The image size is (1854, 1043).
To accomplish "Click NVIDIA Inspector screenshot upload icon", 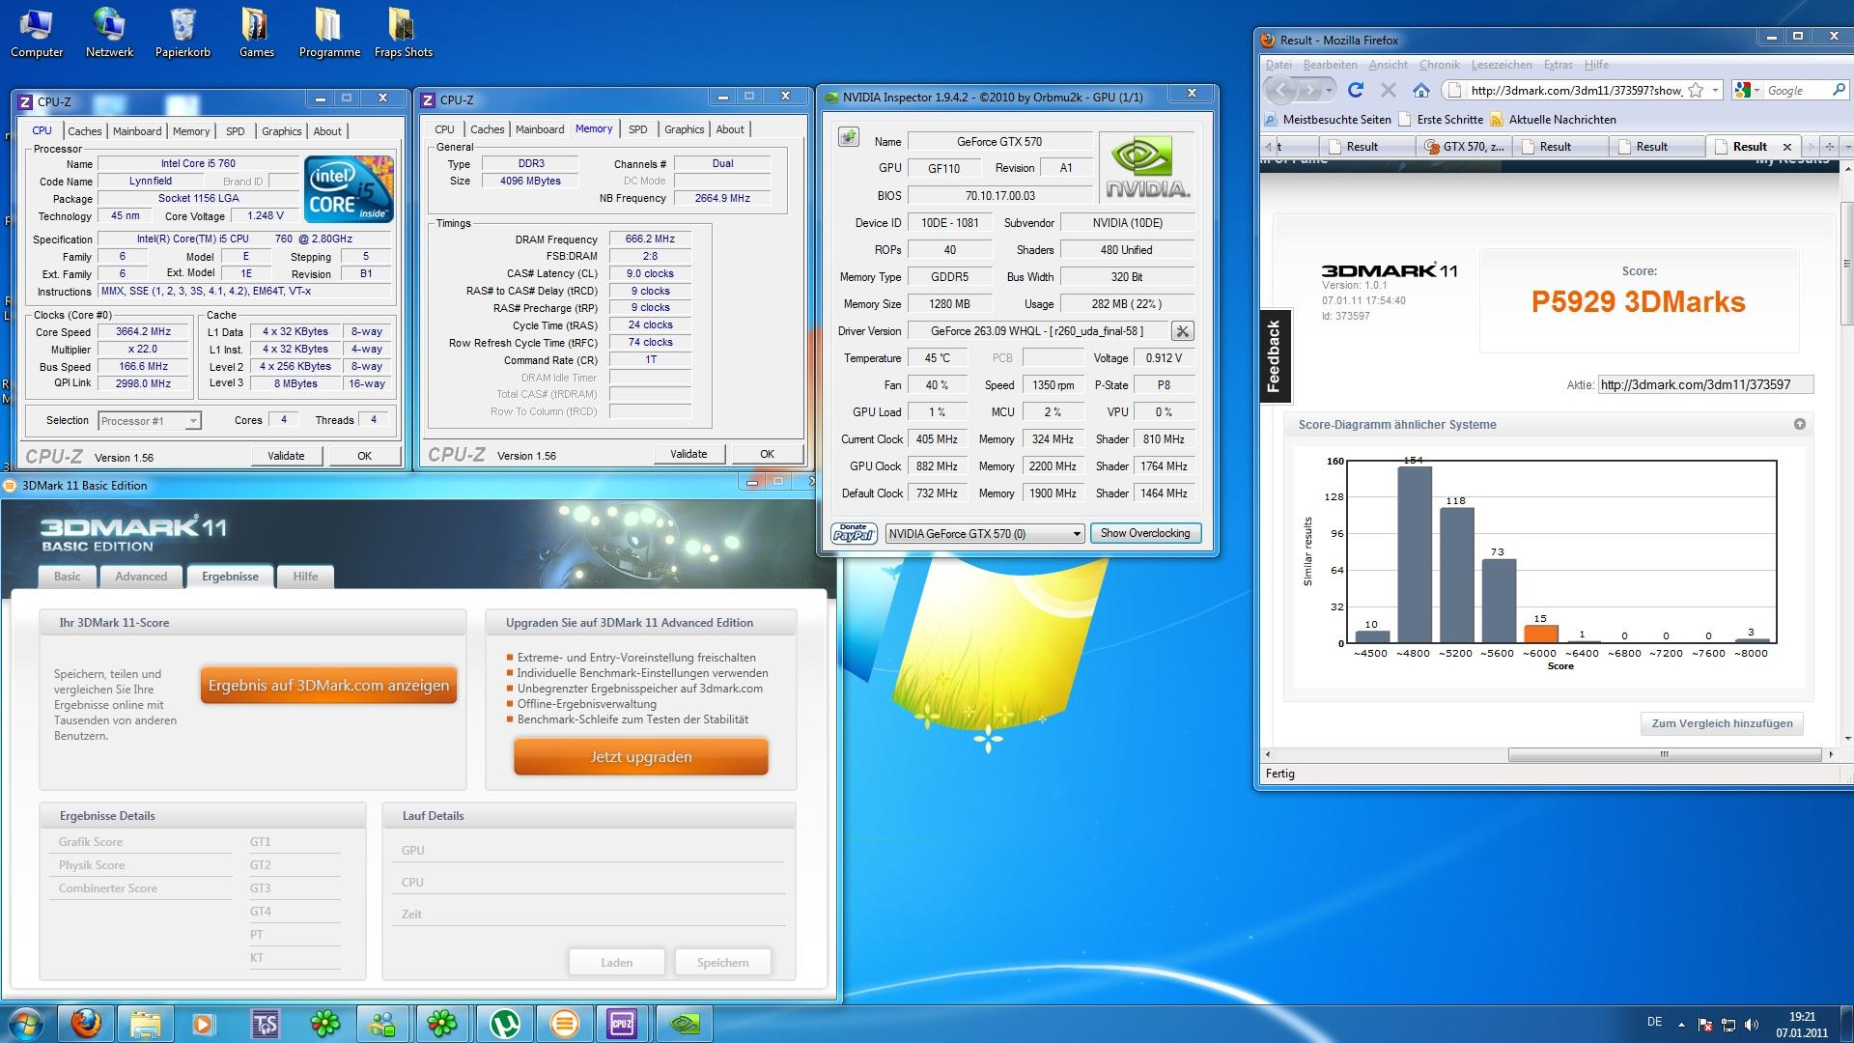I will pyautogui.click(x=848, y=137).
